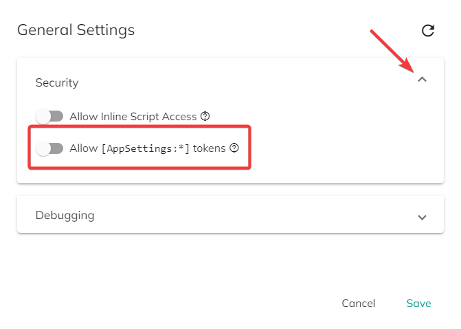Turn on Allow [AppSettings:*] tokens switch

click(49, 148)
